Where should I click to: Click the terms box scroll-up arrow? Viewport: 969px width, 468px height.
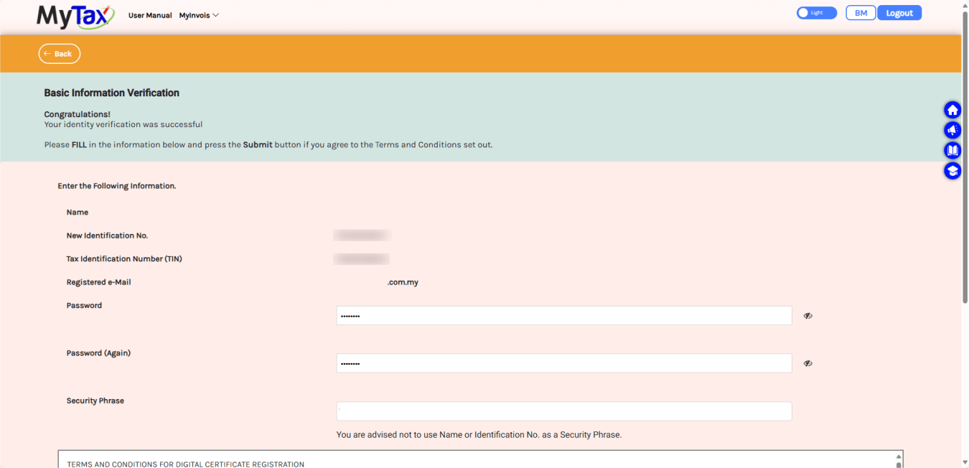click(x=898, y=457)
